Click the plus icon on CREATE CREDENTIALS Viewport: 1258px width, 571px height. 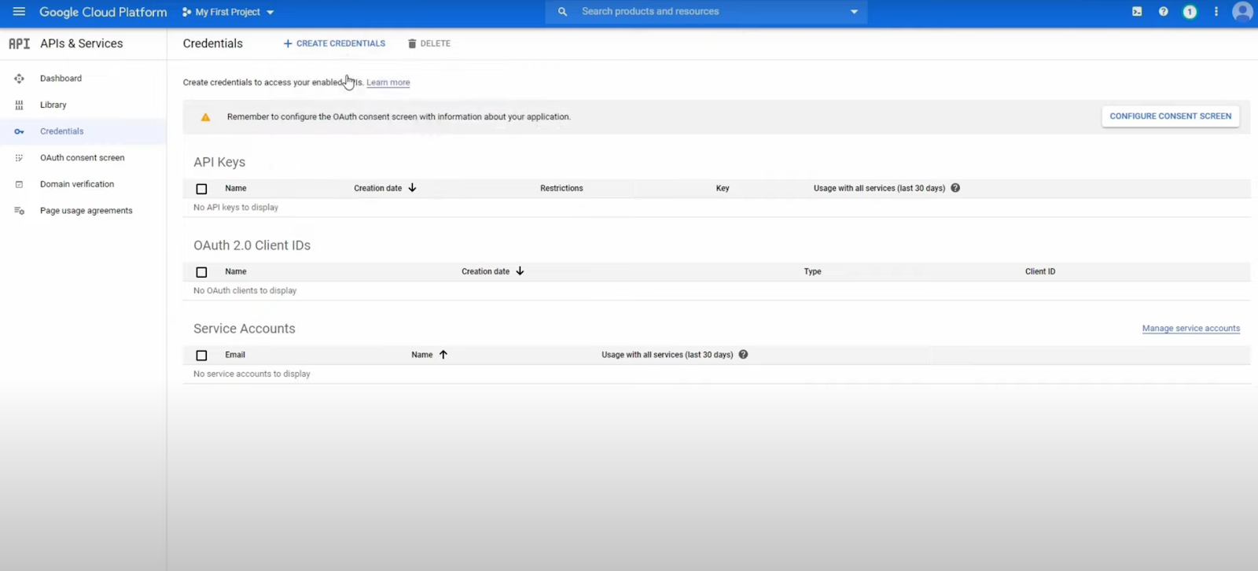click(288, 43)
